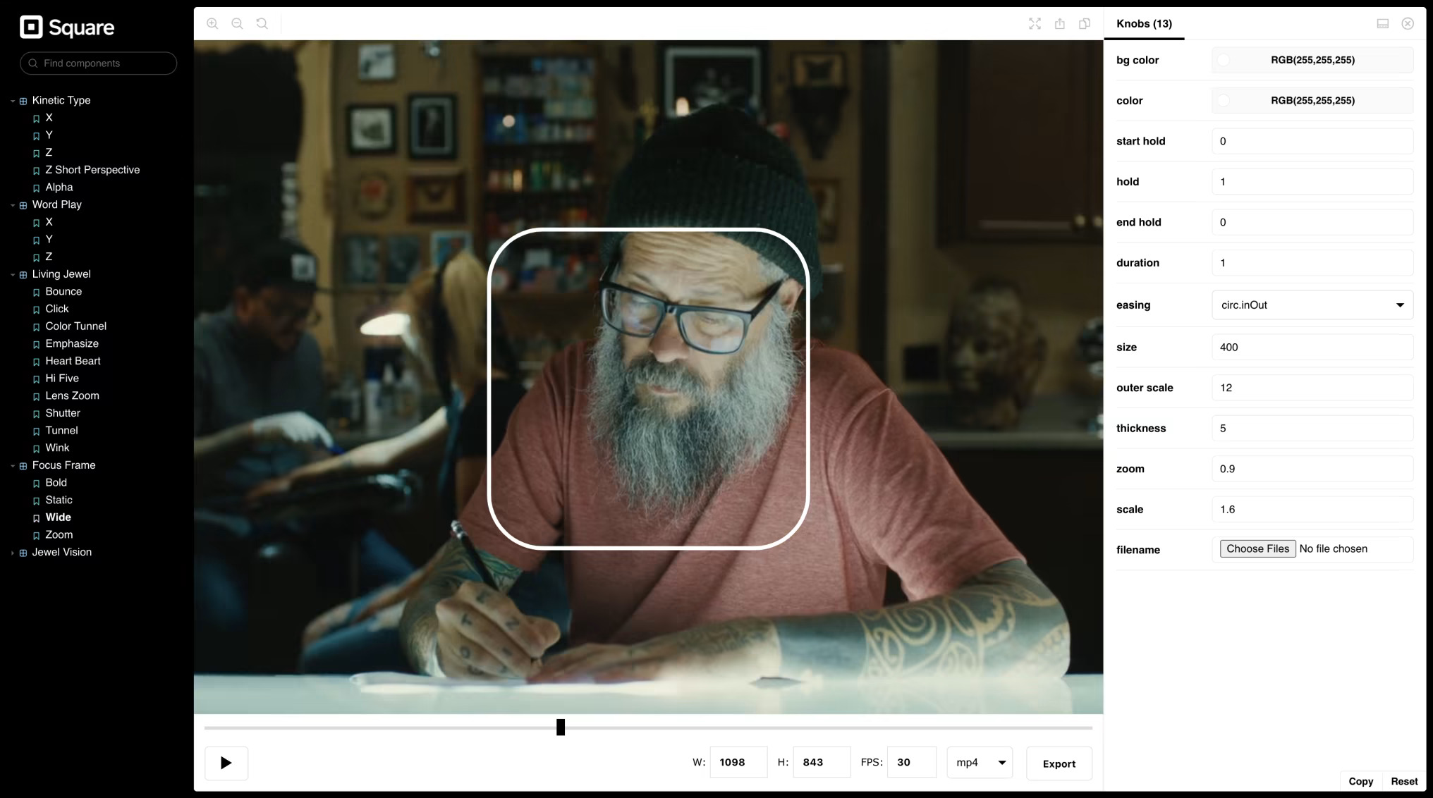Click the Choose Files button
This screenshot has width=1433, height=798.
[1257, 548]
